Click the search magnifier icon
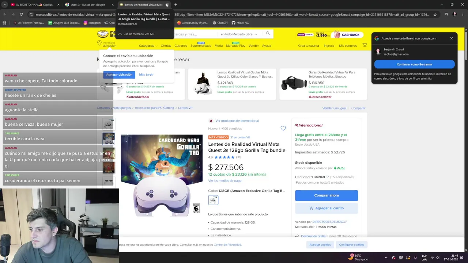This screenshot has width=468, height=263. tap(268, 34)
